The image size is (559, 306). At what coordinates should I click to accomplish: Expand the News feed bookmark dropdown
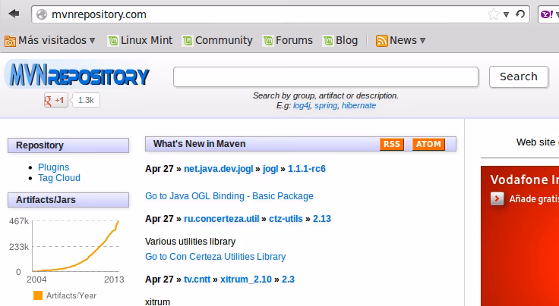pyautogui.click(x=401, y=40)
